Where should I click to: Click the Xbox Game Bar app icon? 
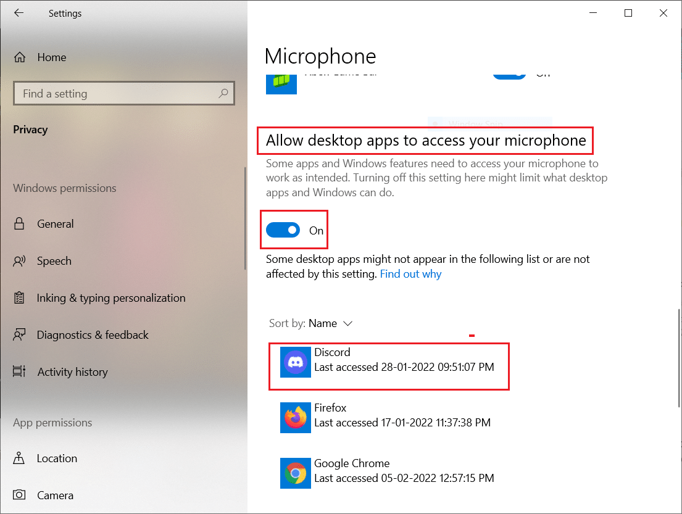tap(281, 83)
